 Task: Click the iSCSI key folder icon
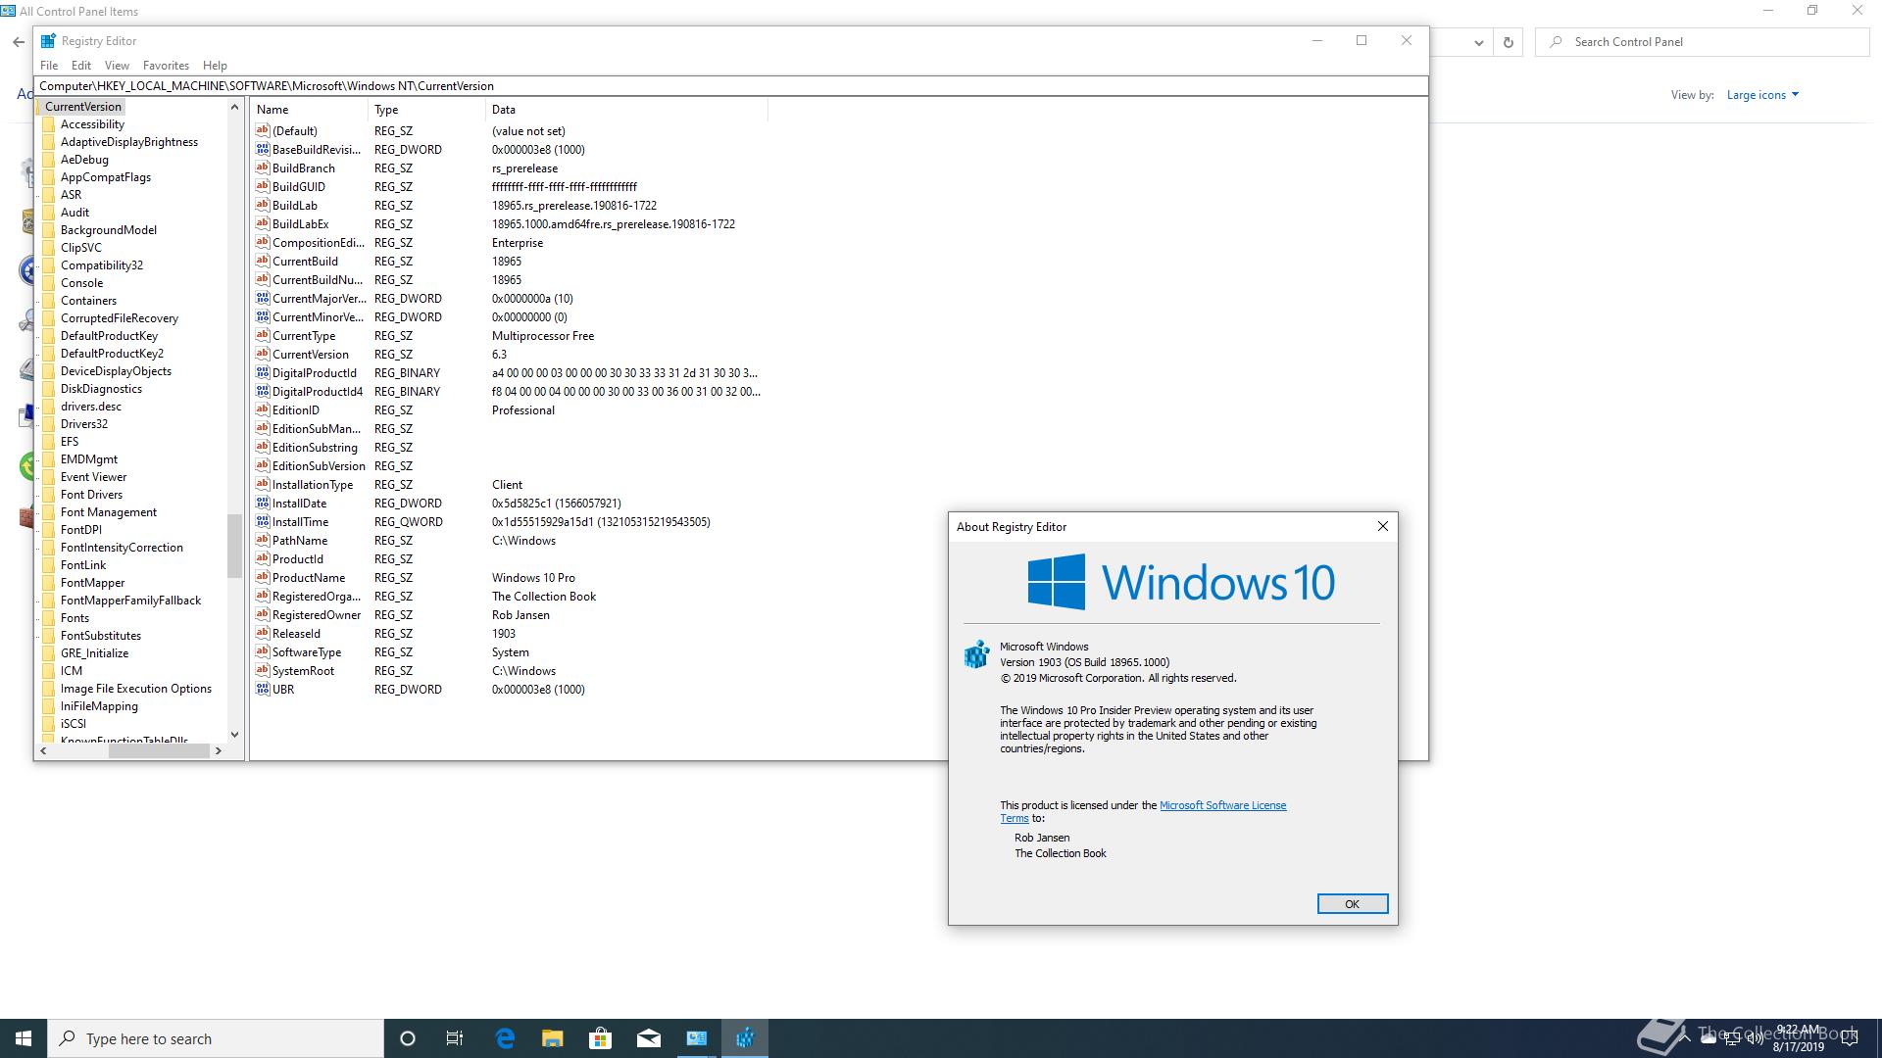coord(49,724)
